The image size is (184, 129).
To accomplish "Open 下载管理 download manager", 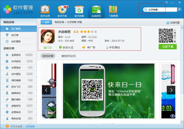I will click(x=113, y=11).
